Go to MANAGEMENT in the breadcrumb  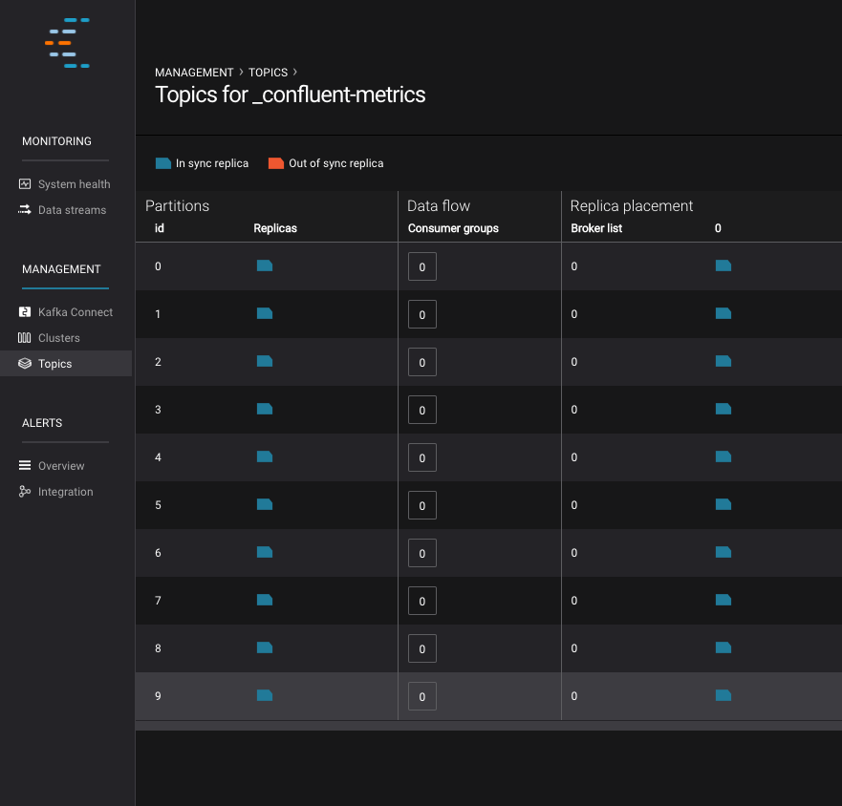click(194, 73)
